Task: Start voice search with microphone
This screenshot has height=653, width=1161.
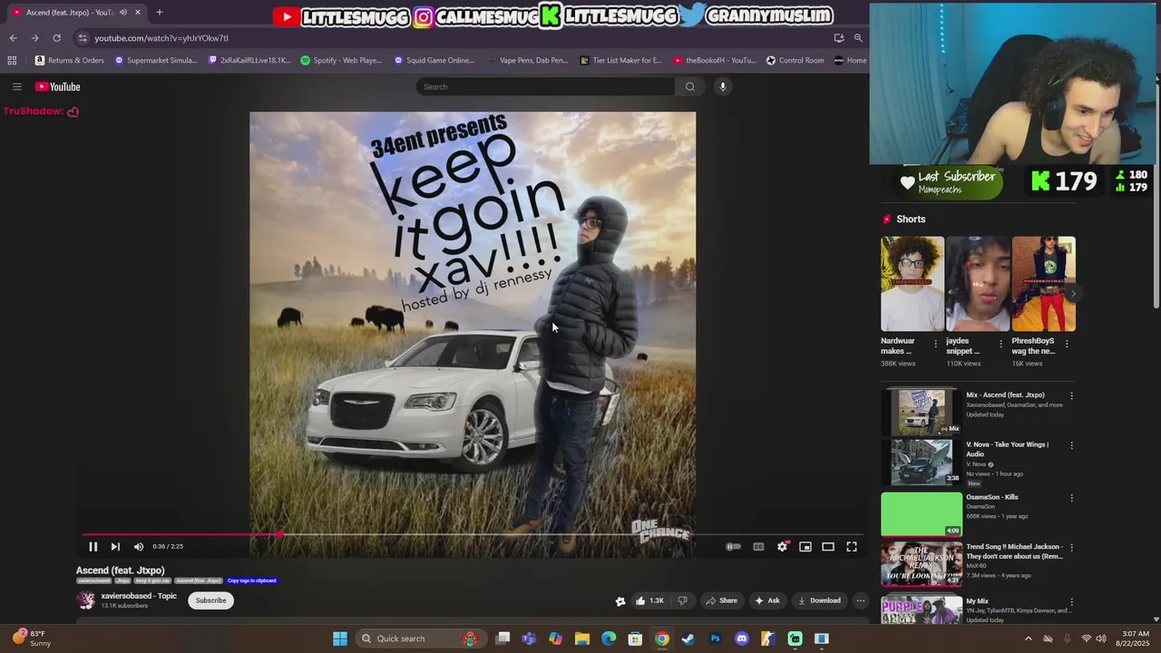Action: pyautogui.click(x=723, y=87)
